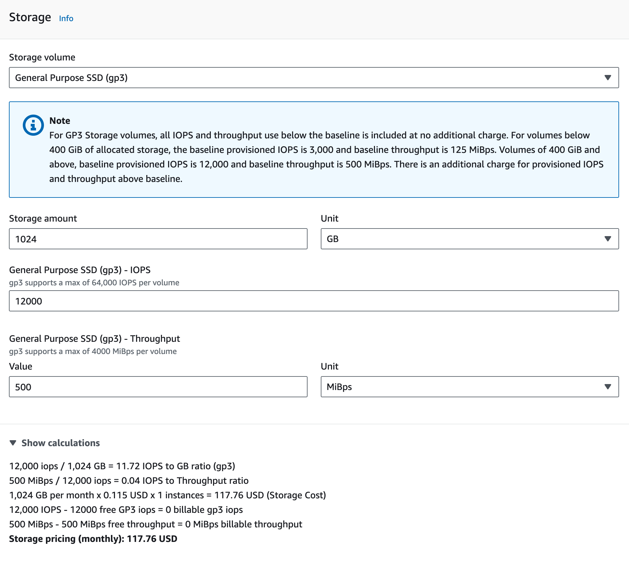Open the GB unit dropdown

462,239
